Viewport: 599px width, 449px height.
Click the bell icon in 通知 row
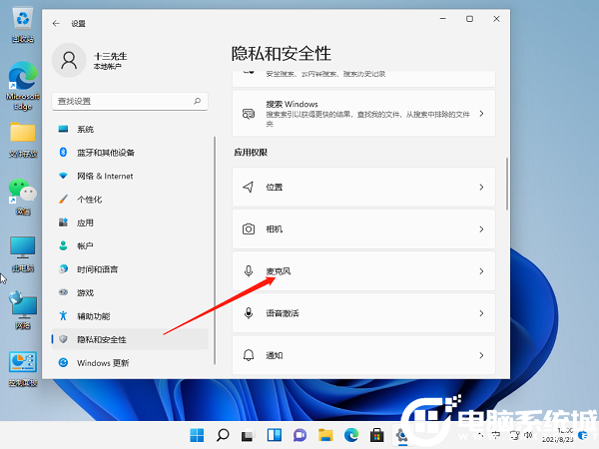249,355
